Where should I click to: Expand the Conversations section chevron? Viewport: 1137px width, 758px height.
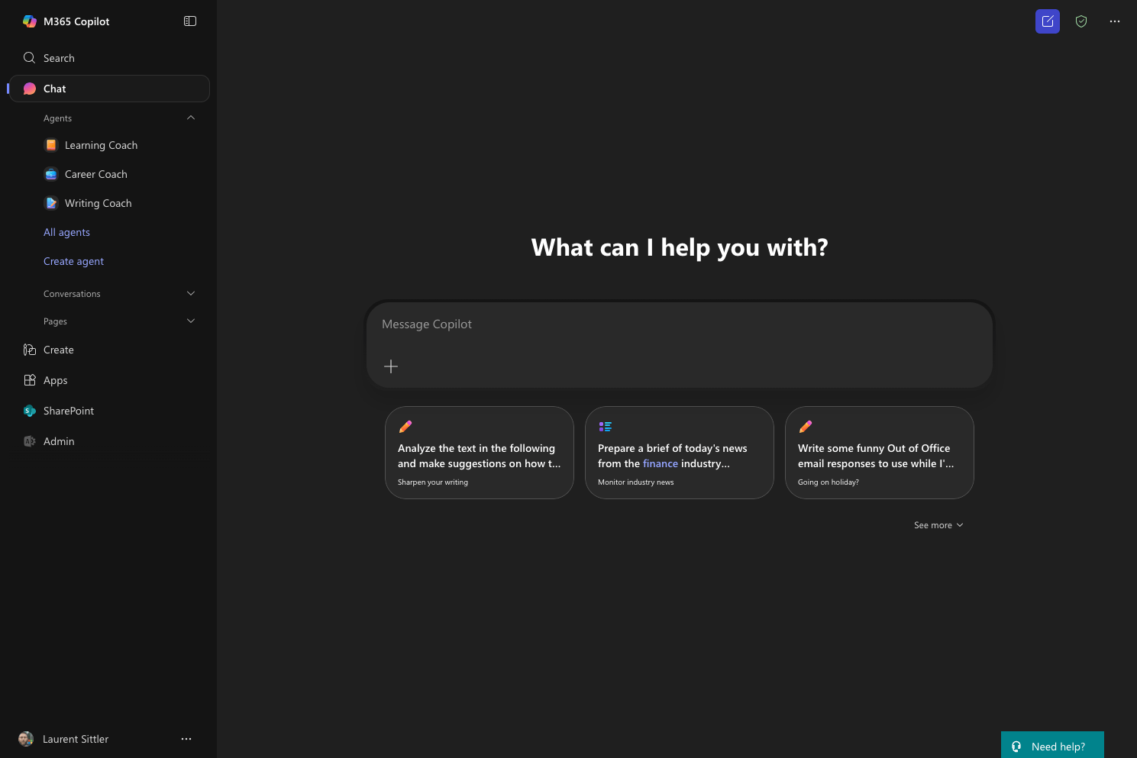[191, 293]
